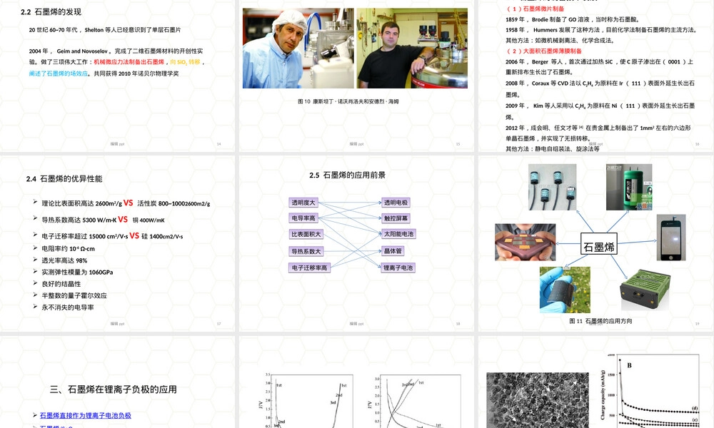Click the heading "三、石墨烯在锂离子负极的应用"
The image size is (714, 428).
[x=113, y=389]
